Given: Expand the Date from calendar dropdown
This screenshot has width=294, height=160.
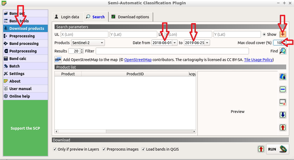Looking at the screenshot, I should coord(175,43).
